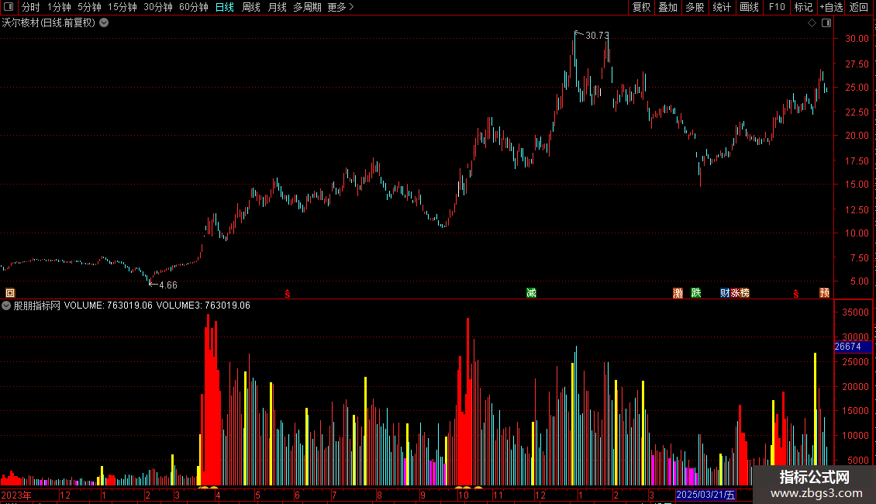Click VOLUME3: 763019.06 indicator value
This screenshot has width=876, height=504.
point(203,306)
